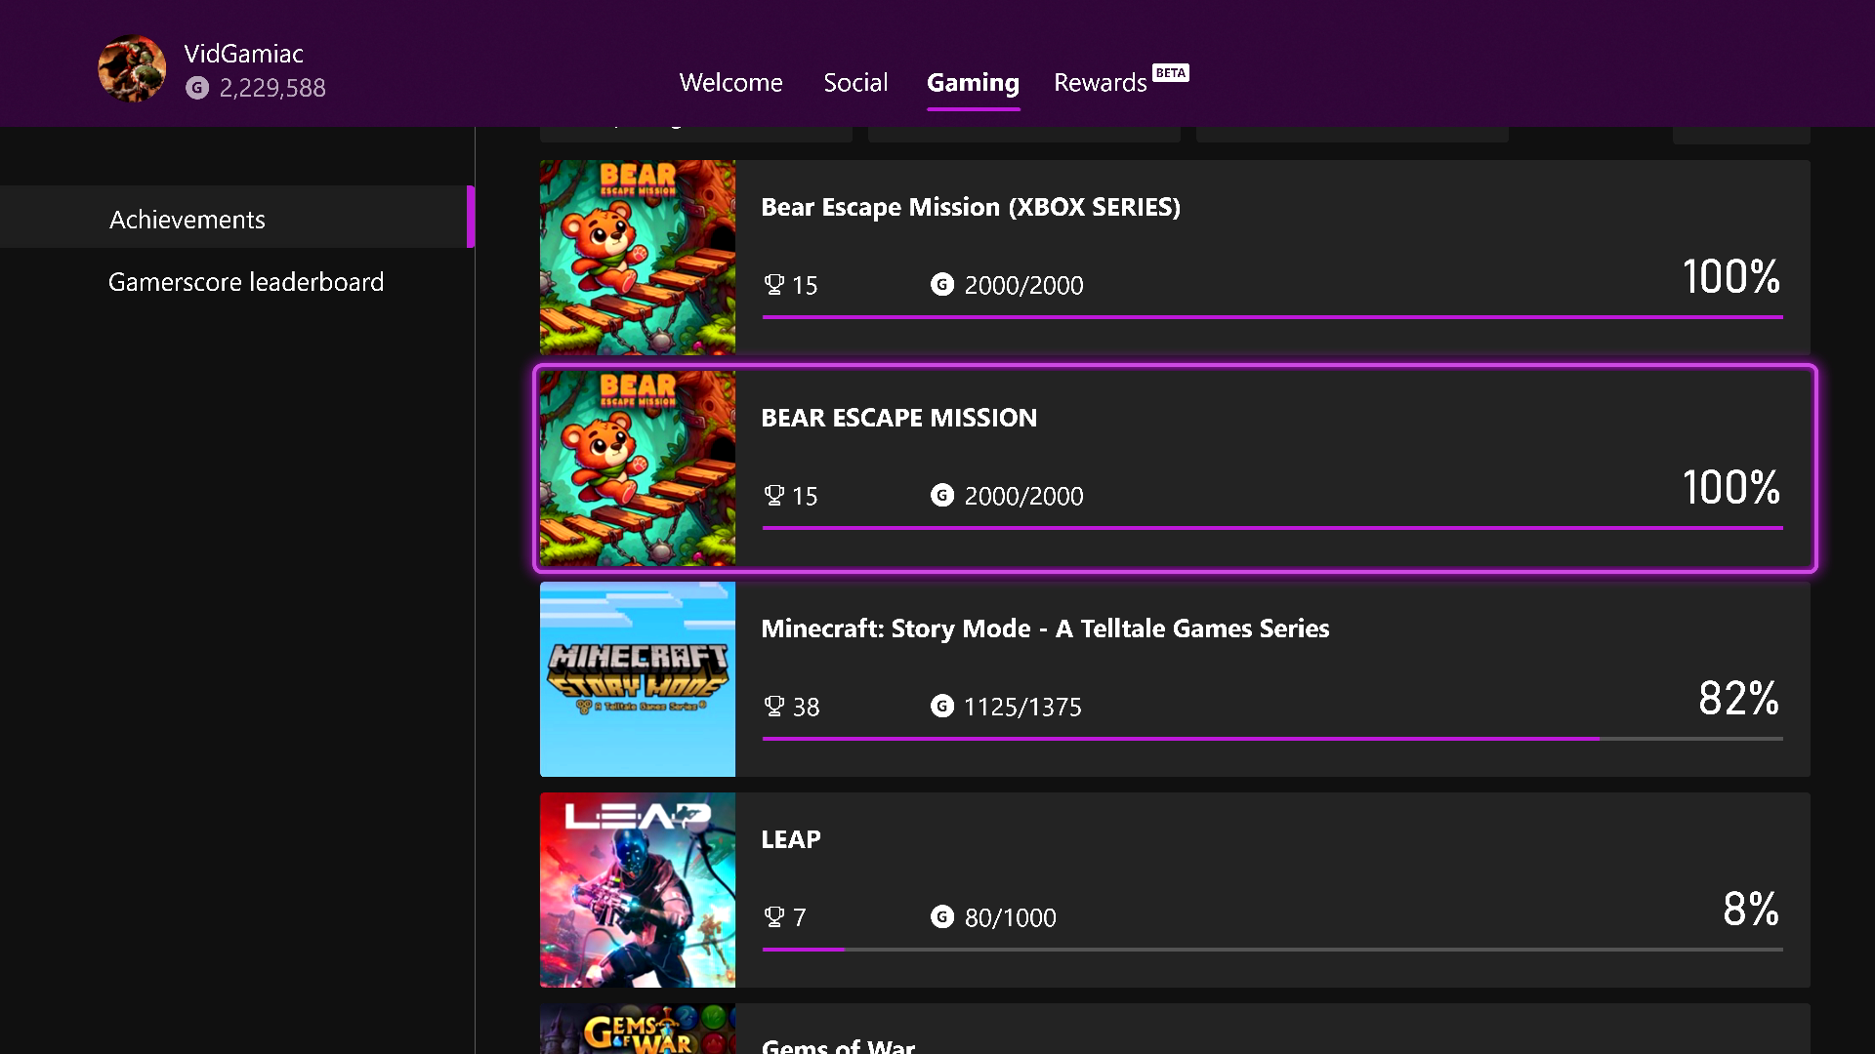This screenshot has height=1054, width=1875.
Task: Click the Minecraft: Story Mode 82% progress bar
Action: (x=1272, y=739)
